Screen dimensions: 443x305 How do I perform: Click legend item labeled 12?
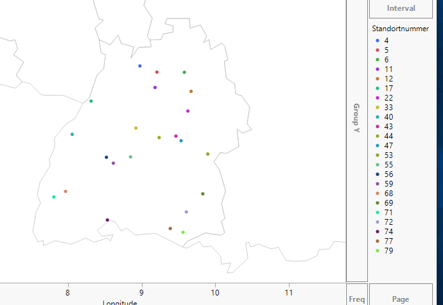click(384, 79)
